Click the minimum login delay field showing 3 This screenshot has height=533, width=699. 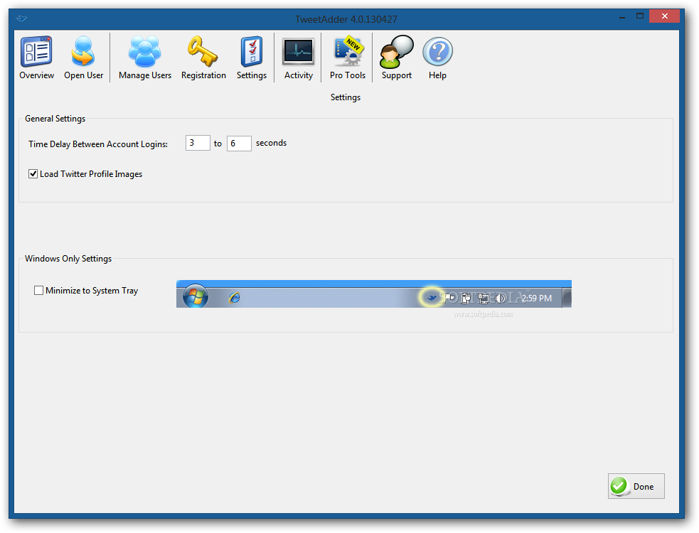198,143
